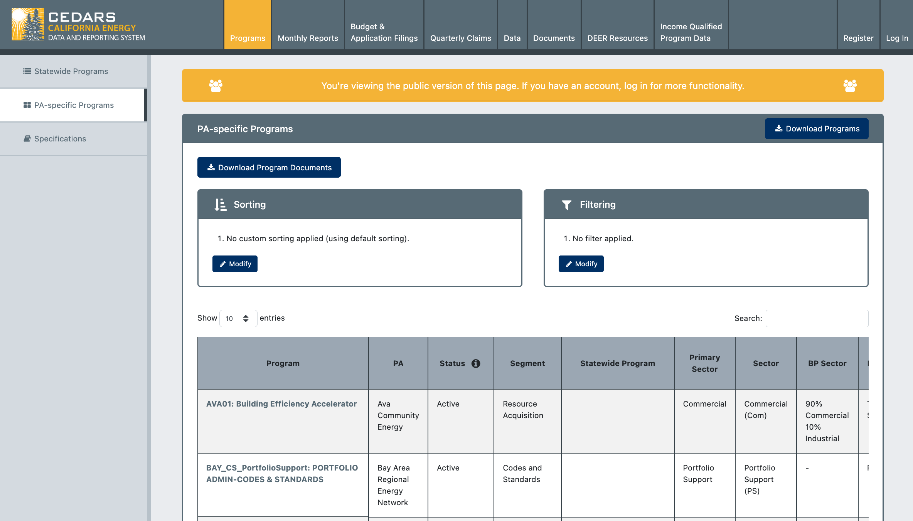Sort by the Program column header
This screenshot has width=913, height=521.
pos(283,363)
